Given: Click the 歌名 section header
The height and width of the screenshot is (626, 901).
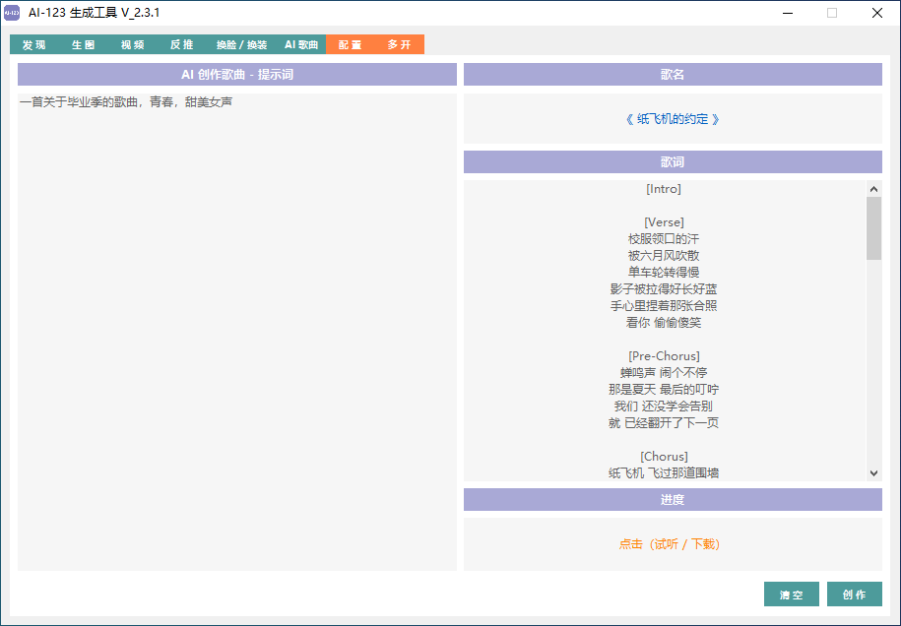Looking at the screenshot, I should click(x=673, y=74).
